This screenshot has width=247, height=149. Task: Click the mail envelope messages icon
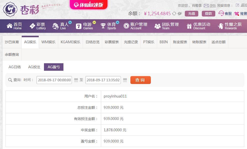[206, 5]
